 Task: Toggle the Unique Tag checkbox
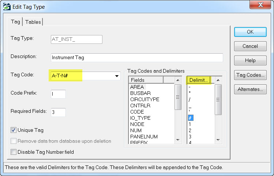pos(14,130)
